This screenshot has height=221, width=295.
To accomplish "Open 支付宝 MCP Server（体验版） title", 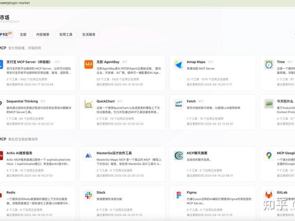I will click(x=29, y=62).
